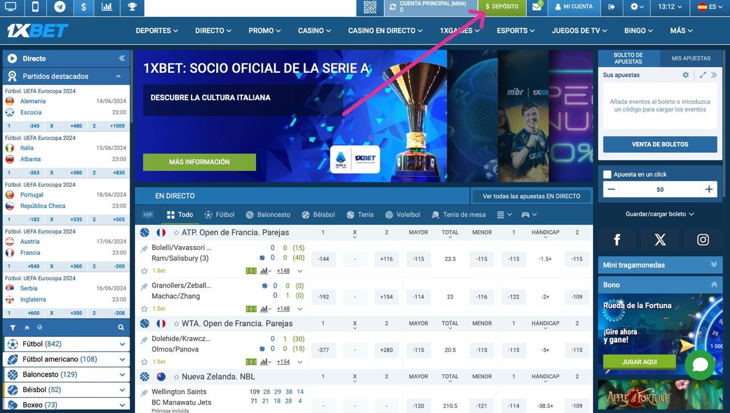Open the 13:12 time dropdown
The width and height of the screenshot is (730, 413).
coord(670,7)
